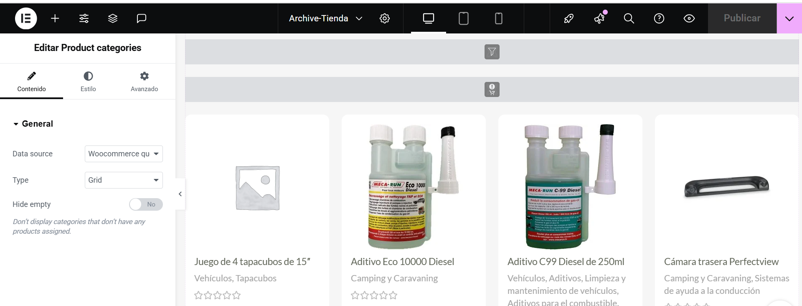Open publish options arrow
Image resolution: width=802 pixels, height=306 pixels.
point(789,18)
